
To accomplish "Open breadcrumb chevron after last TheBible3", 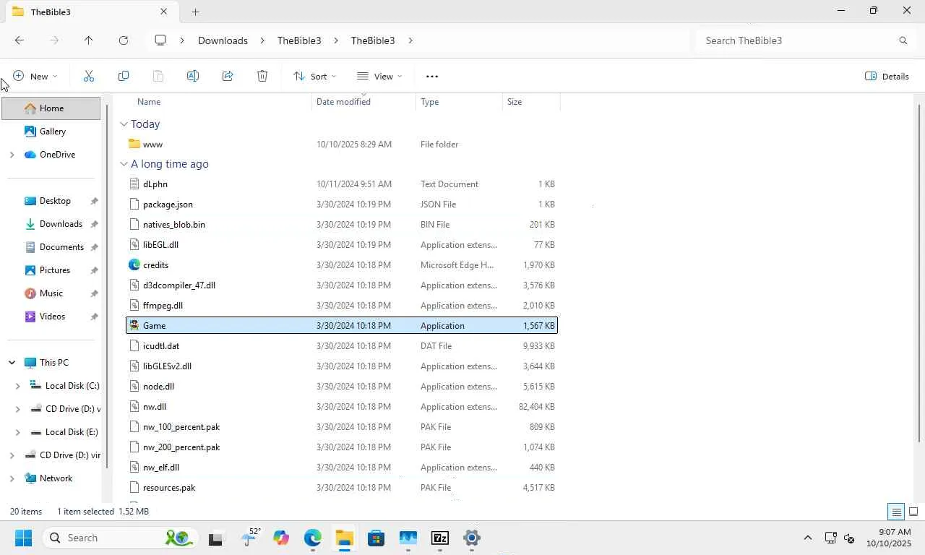I will 410,40.
